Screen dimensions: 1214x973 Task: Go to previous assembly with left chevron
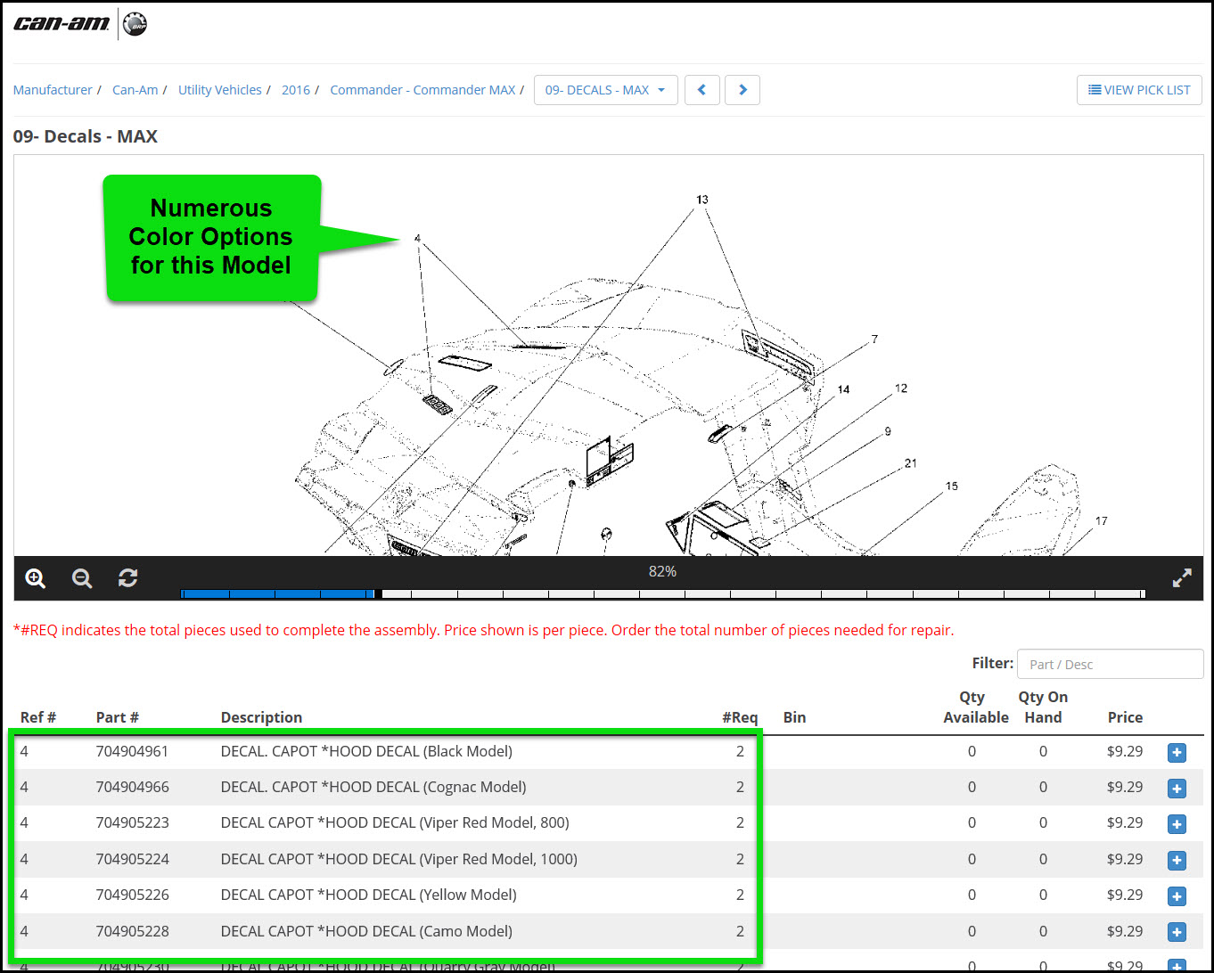[702, 90]
